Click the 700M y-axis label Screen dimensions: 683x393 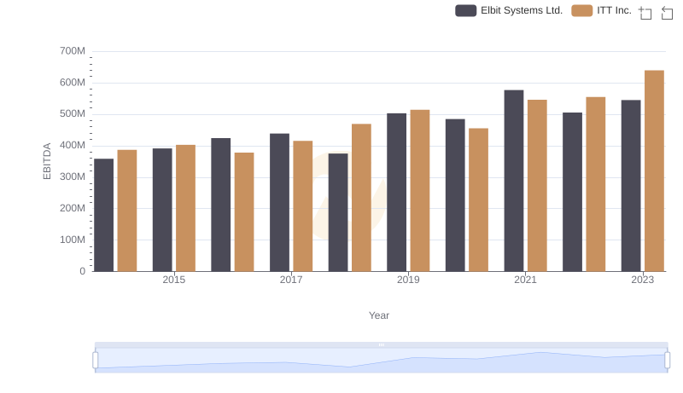pos(73,51)
